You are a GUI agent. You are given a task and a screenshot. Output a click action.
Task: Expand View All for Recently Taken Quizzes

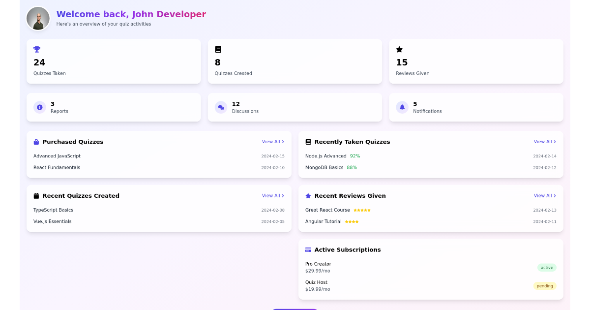pyautogui.click(x=544, y=142)
